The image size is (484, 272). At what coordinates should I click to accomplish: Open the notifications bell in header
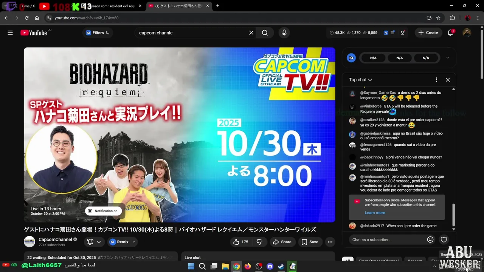450,33
